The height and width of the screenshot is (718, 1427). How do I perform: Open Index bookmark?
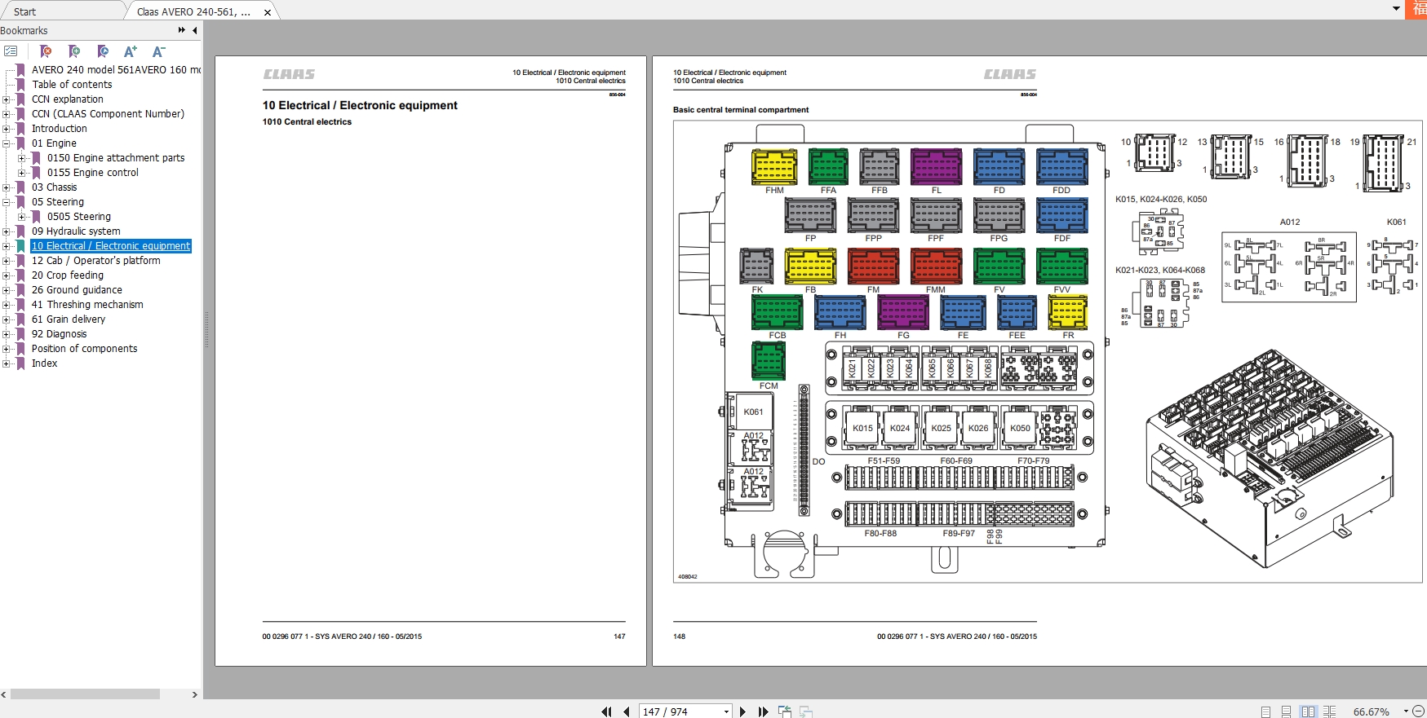(44, 363)
